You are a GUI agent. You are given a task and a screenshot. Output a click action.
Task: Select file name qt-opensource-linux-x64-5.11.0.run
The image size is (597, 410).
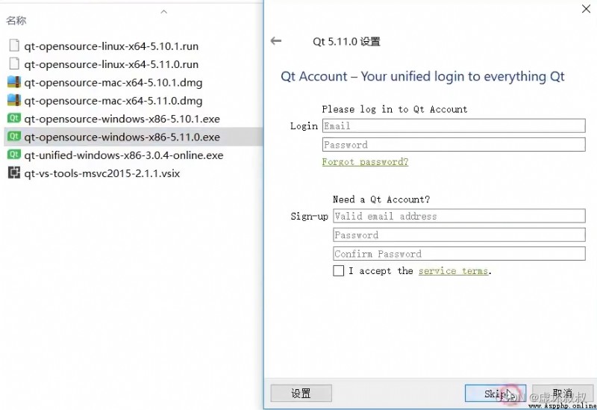111,64
